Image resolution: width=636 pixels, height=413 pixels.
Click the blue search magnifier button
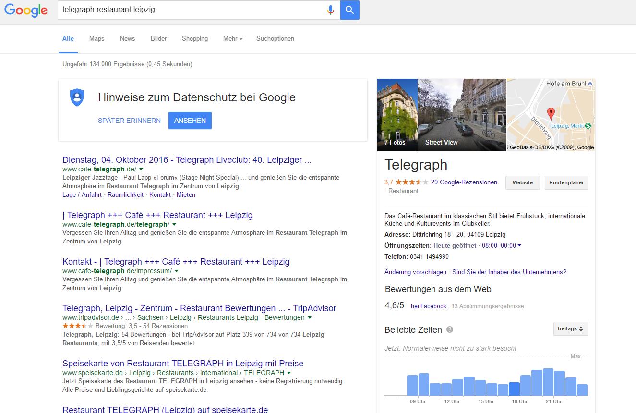point(349,10)
